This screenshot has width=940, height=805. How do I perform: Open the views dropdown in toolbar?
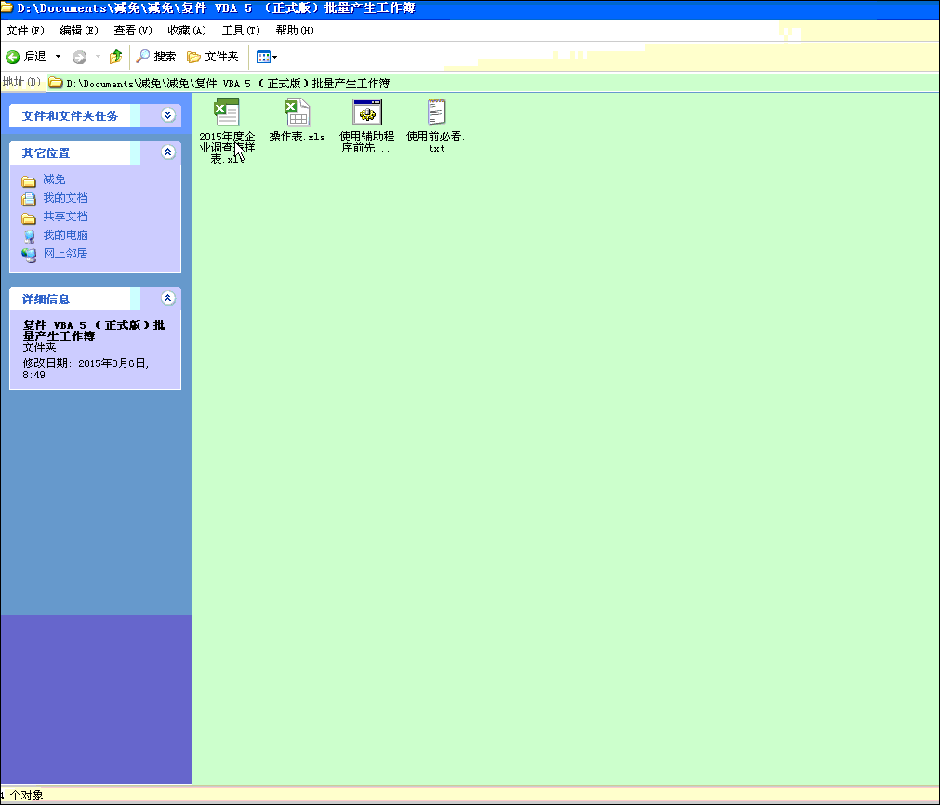click(267, 57)
